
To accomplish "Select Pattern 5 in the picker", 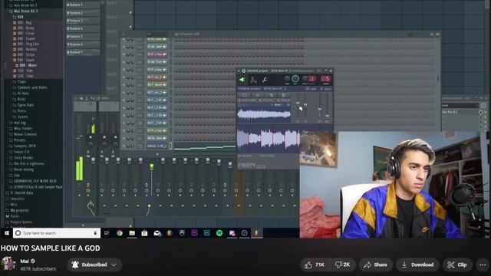I will [83, 36].
